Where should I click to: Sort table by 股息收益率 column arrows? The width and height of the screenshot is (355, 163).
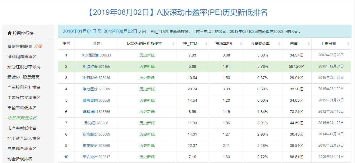click(279, 44)
